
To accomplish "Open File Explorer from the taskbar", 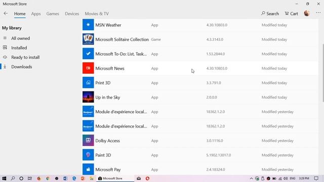I will tap(92, 178).
